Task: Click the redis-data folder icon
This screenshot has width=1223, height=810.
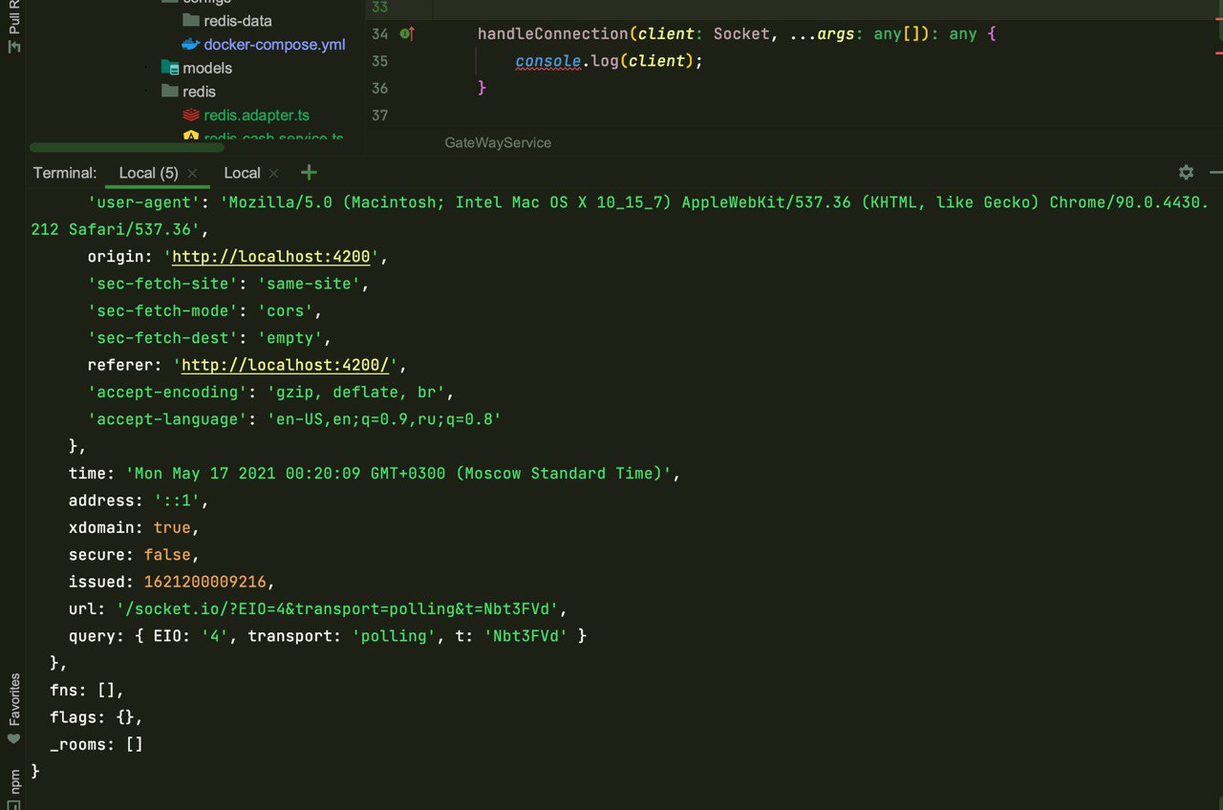Action: [x=191, y=20]
